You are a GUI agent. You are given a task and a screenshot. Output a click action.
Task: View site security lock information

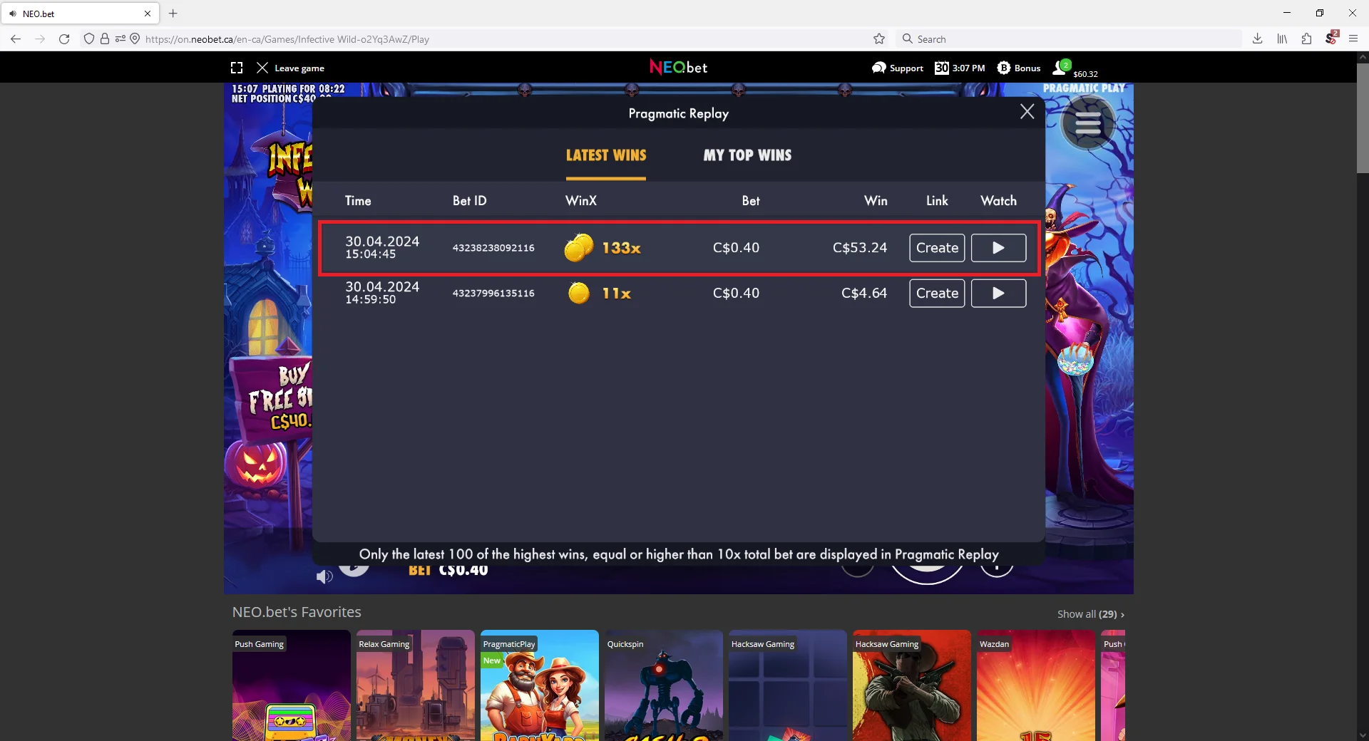[105, 39]
